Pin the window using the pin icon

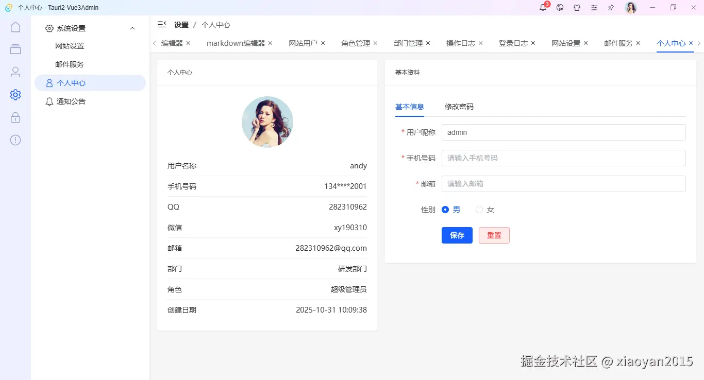click(611, 8)
